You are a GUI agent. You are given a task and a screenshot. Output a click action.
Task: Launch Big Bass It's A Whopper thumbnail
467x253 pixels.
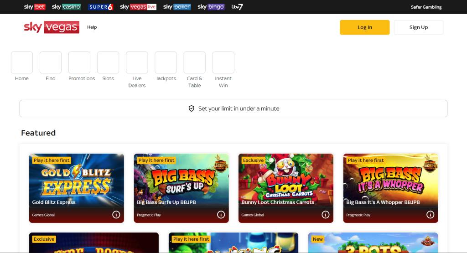[391, 181]
